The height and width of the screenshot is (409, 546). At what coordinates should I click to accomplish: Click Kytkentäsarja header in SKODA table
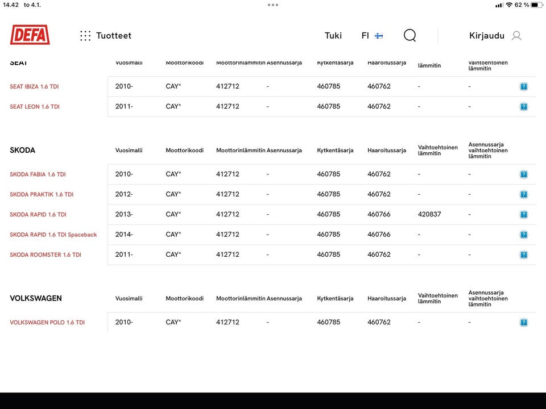coord(335,151)
